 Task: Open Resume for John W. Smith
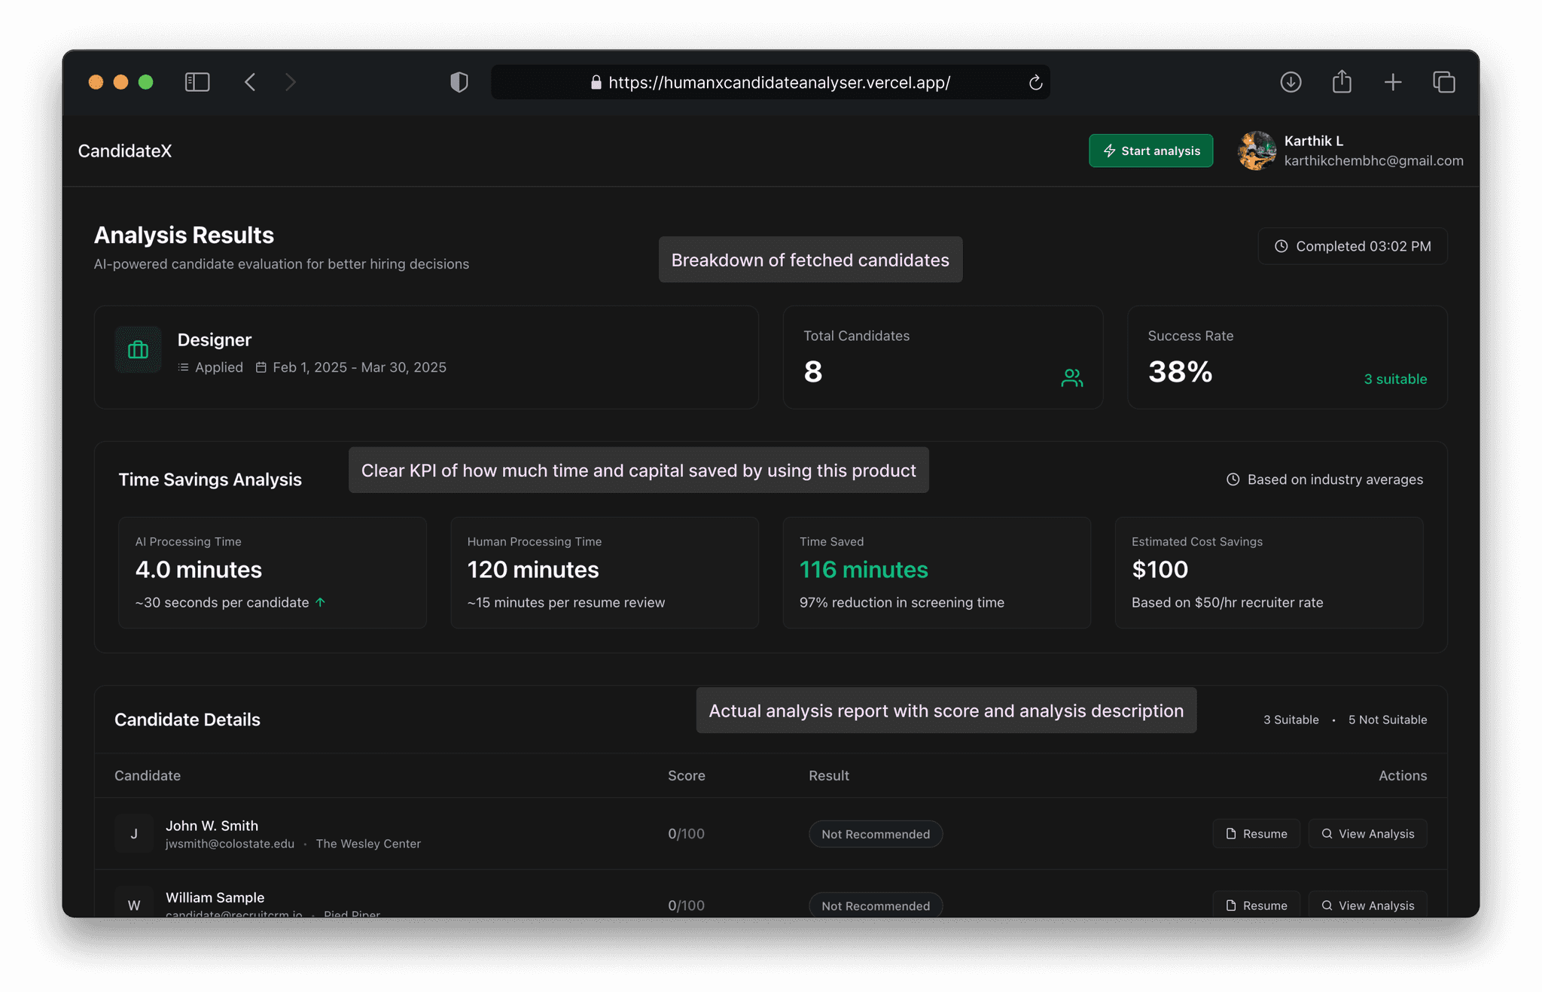1256,834
